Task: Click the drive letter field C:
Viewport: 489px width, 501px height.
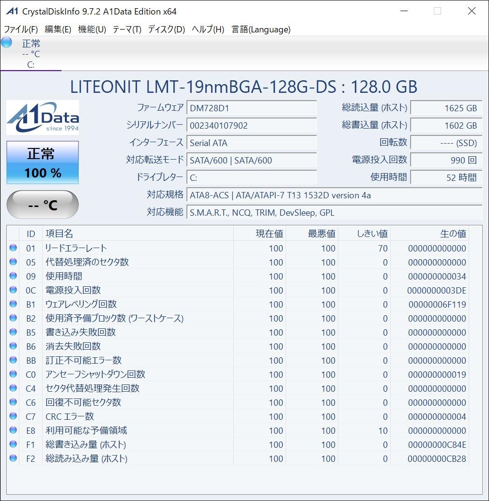Action: [x=252, y=177]
